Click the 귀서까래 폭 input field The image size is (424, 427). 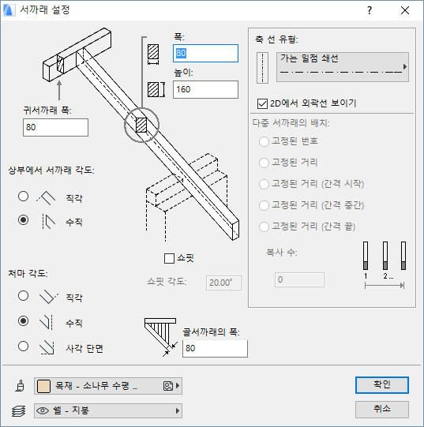55,127
